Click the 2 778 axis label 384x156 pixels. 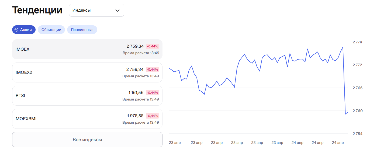click(357, 42)
